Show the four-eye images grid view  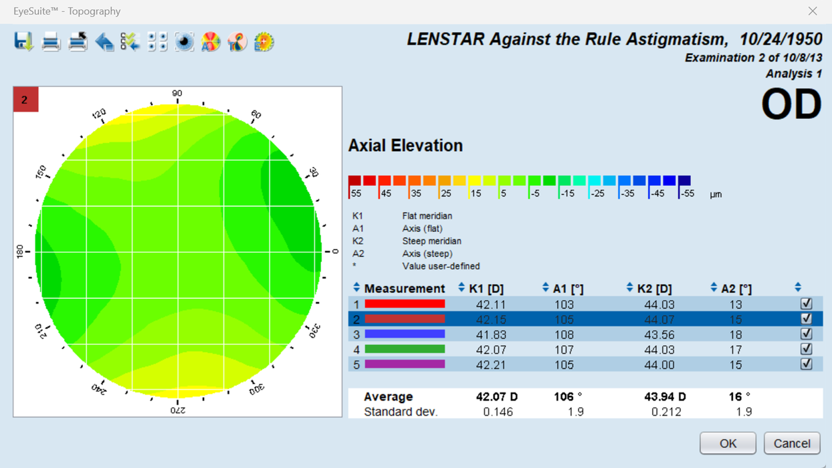157,42
